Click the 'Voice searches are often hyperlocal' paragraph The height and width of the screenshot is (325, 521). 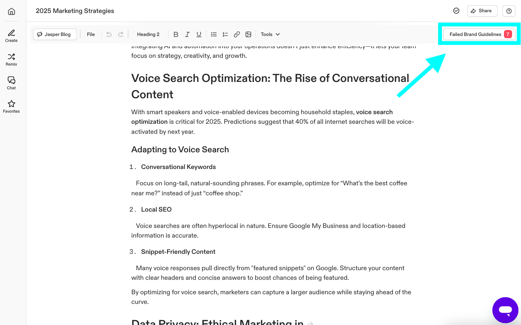click(x=268, y=231)
